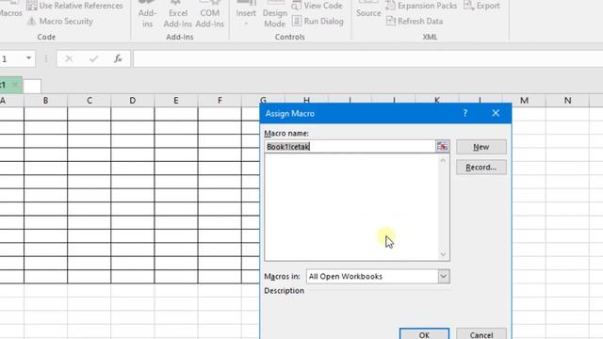Select column M header
The image size is (603, 339).
coord(524,101)
